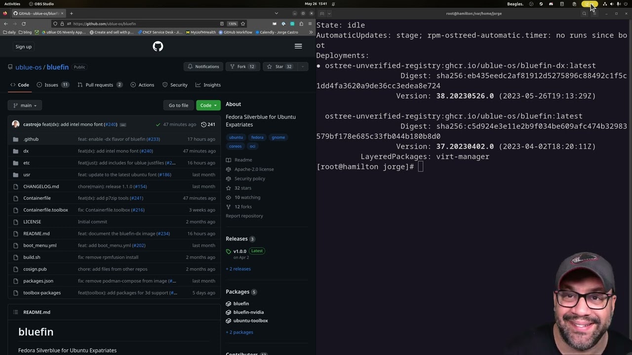This screenshot has width=632, height=355.
Task: Open the toolbox-packages file
Action: (42, 293)
